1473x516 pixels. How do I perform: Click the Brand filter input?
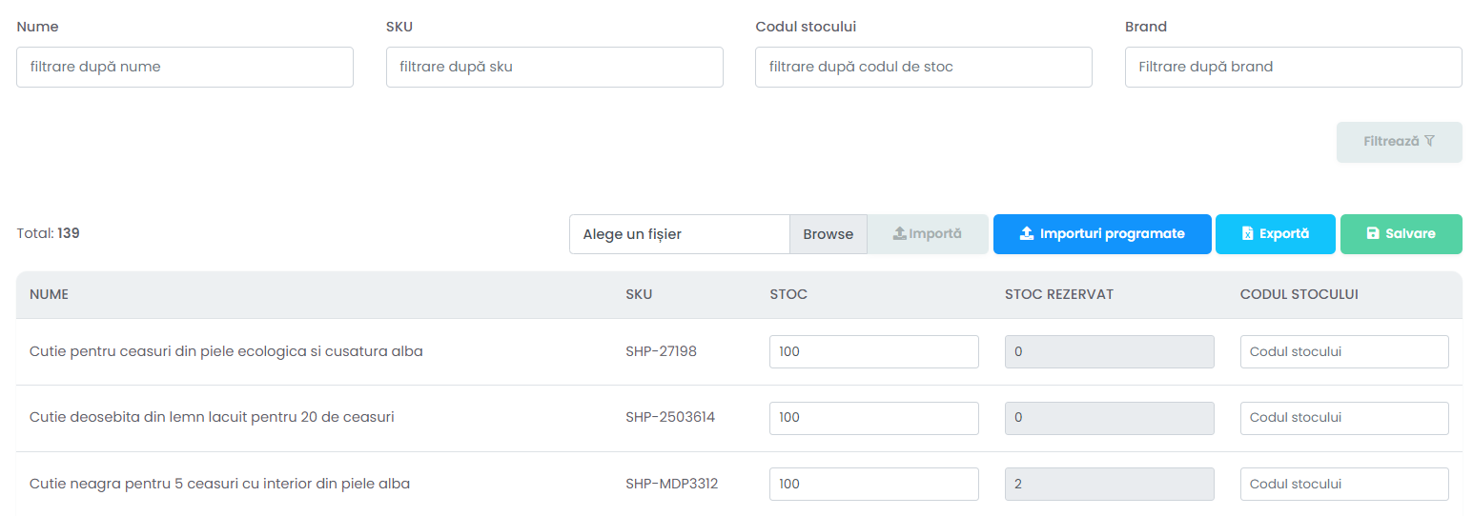(x=1294, y=67)
